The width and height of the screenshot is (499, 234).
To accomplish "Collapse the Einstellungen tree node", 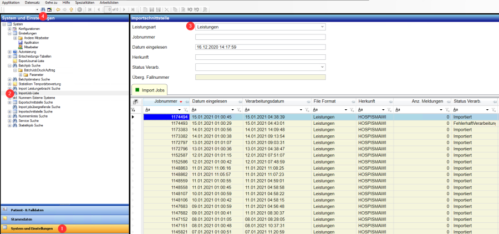I will coord(9,33).
